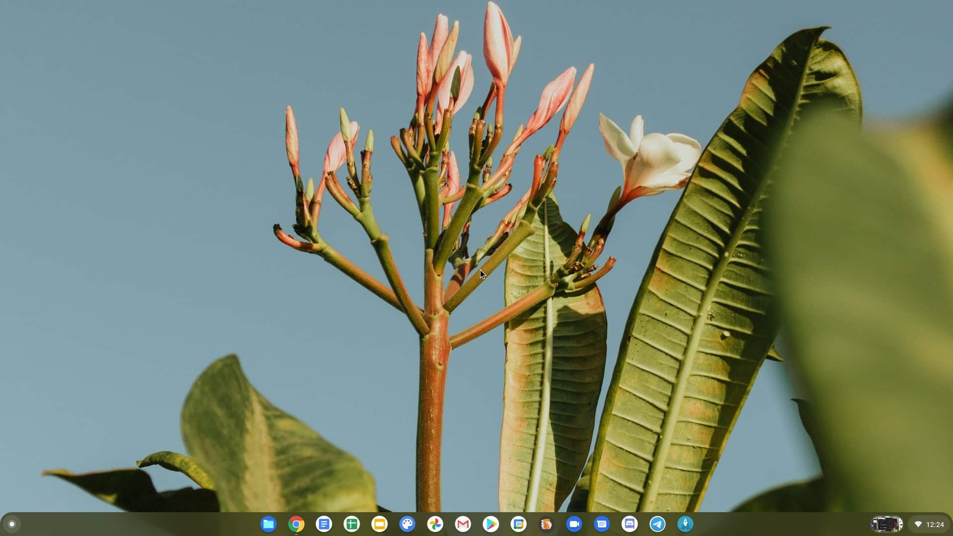Image resolution: width=953 pixels, height=536 pixels.
Task: Open Telegram from the shelf
Action: click(658, 524)
